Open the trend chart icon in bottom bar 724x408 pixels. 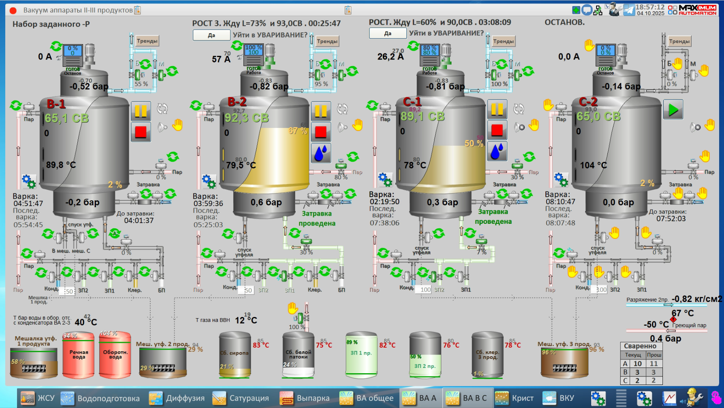pyautogui.click(x=669, y=398)
